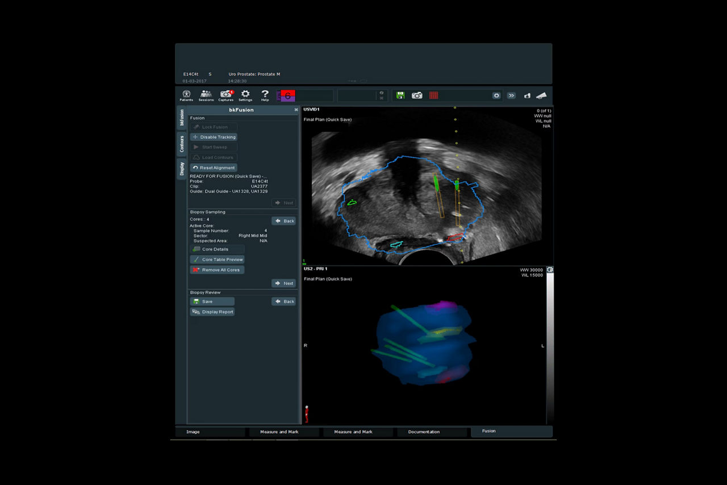Remove All Cores in Biopsy Sampling
The image size is (727, 485).
pos(217,270)
